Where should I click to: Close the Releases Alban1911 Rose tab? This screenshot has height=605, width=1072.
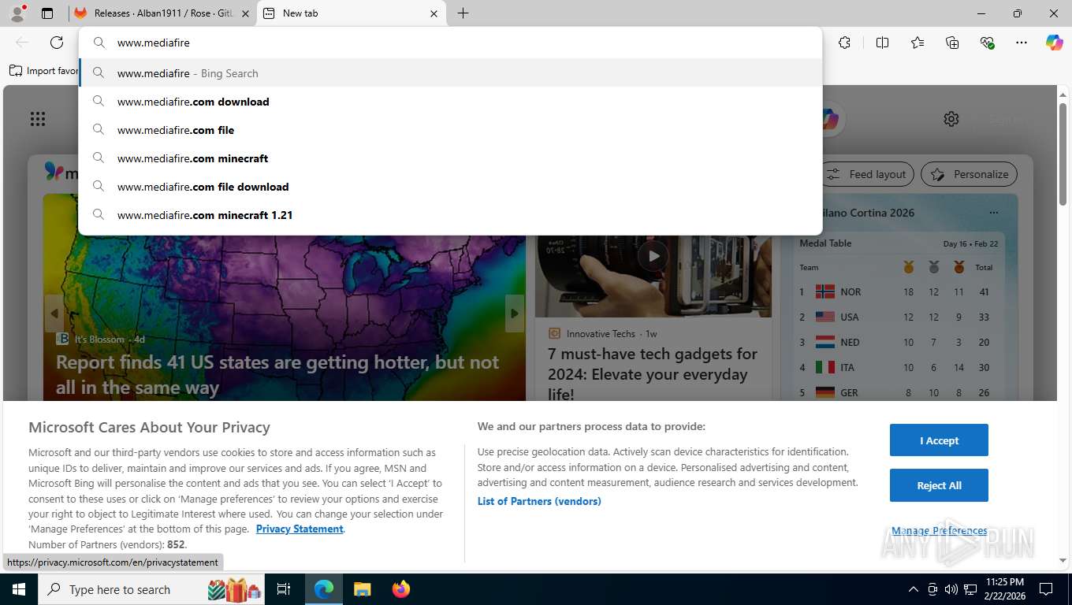pyautogui.click(x=245, y=13)
